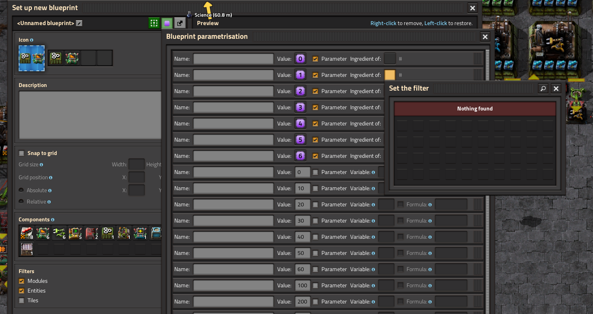Open the Variable slot in the value 30 row
Image resolution: width=593 pixels, height=314 pixels.
click(386, 221)
